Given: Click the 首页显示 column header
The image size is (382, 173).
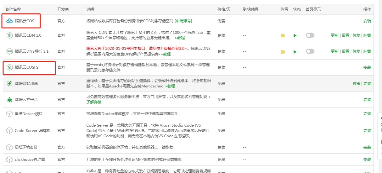Looking at the screenshot, I should click(313, 9).
